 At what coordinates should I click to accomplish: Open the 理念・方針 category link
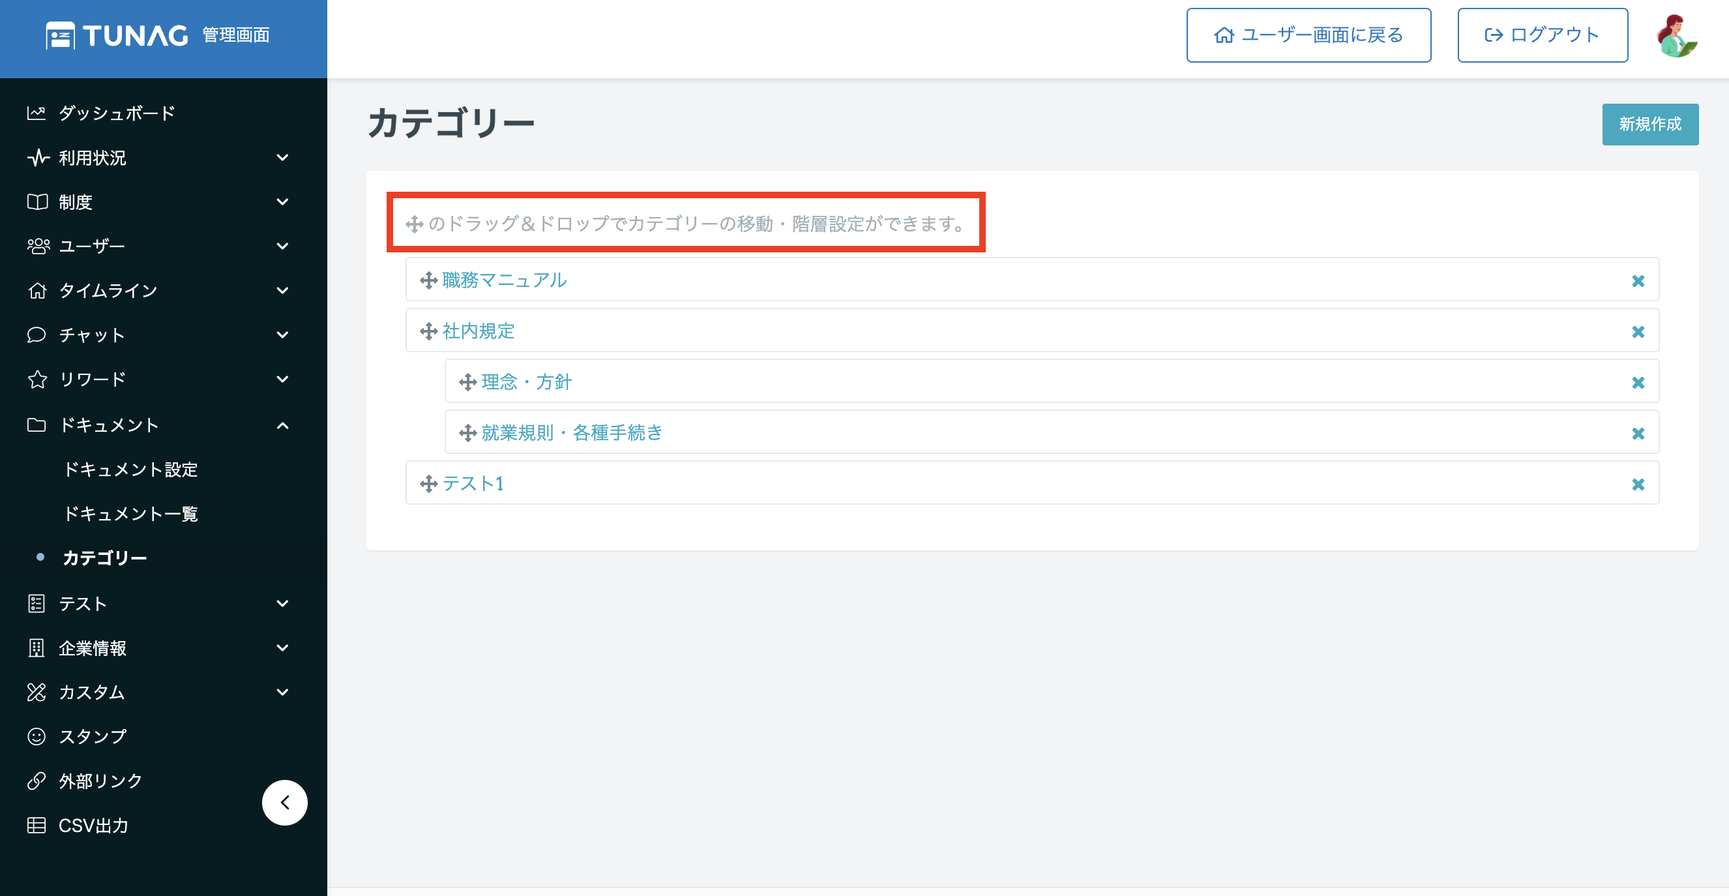[x=526, y=382]
